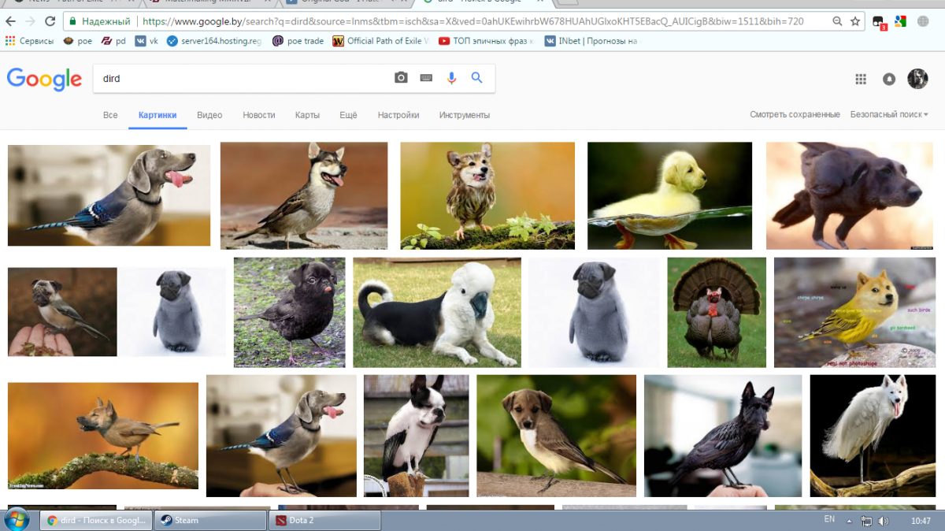
Task: Reload the page with the refresh icon
Action: pyautogui.click(x=50, y=21)
